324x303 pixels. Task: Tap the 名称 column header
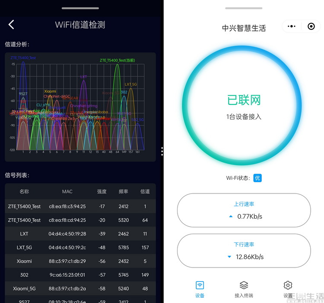click(x=24, y=191)
